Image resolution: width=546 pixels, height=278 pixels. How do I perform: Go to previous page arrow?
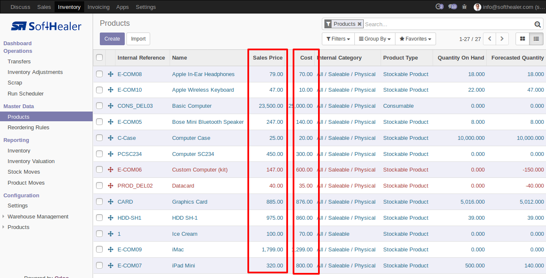[489, 39]
